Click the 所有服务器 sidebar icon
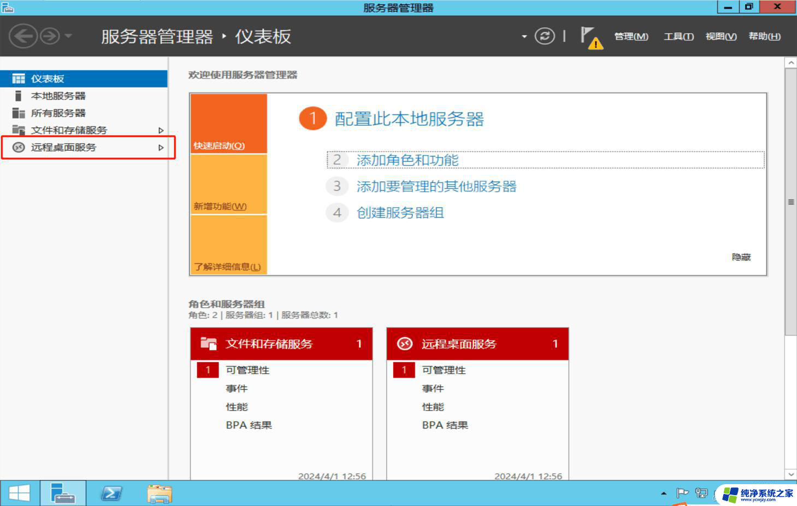The image size is (797, 506). pyautogui.click(x=19, y=113)
